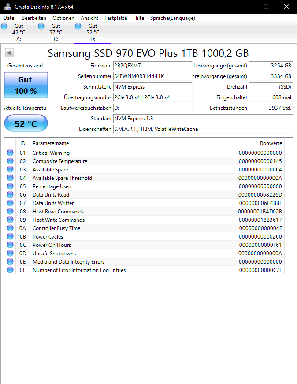Select the Unsafe Shutdowns parameter name
Viewport: 297px width, 384px height.
point(54,253)
